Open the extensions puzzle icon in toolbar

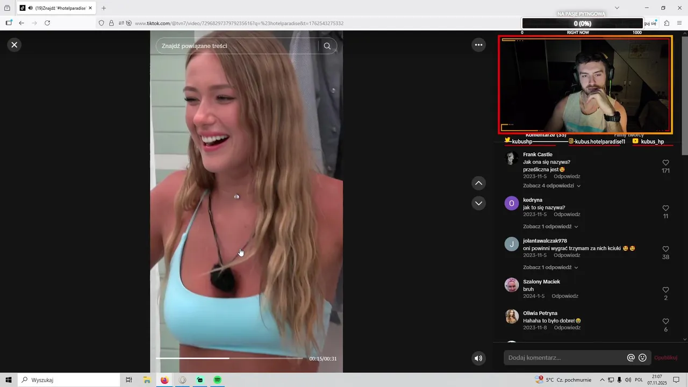tap(666, 23)
